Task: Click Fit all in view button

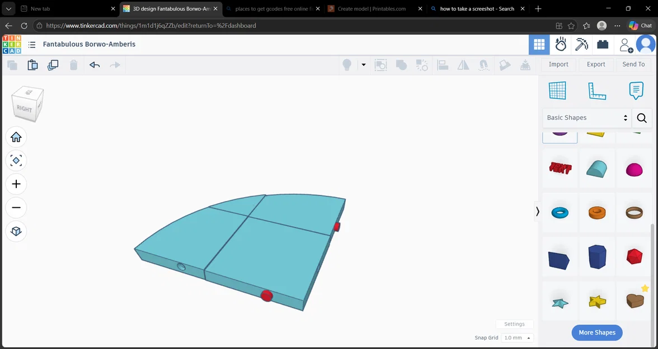Action: pyautogui.click(x=16, y=160)
